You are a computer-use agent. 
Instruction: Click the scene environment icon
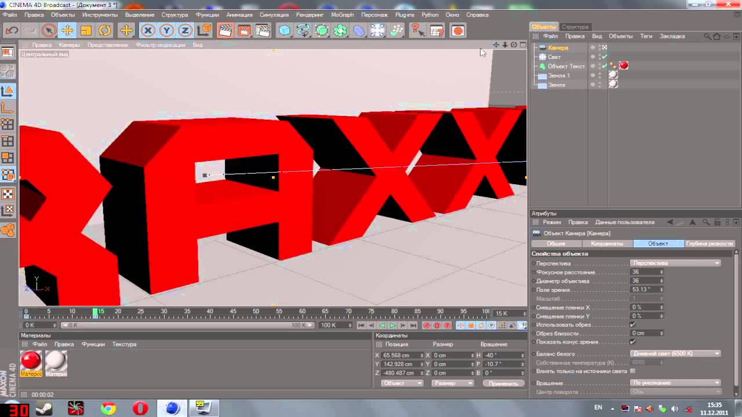(377, 30)
